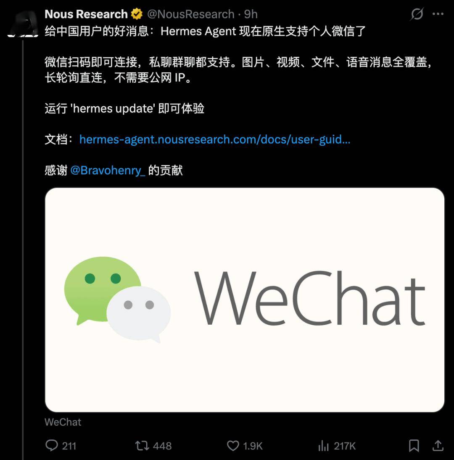Open the Grok explain-post icon

point(417,14)
